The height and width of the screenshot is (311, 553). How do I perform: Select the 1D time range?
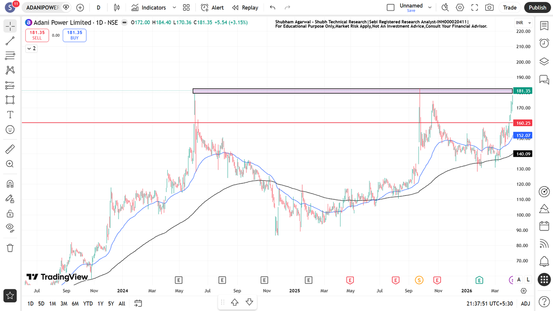tap(30, 304)
